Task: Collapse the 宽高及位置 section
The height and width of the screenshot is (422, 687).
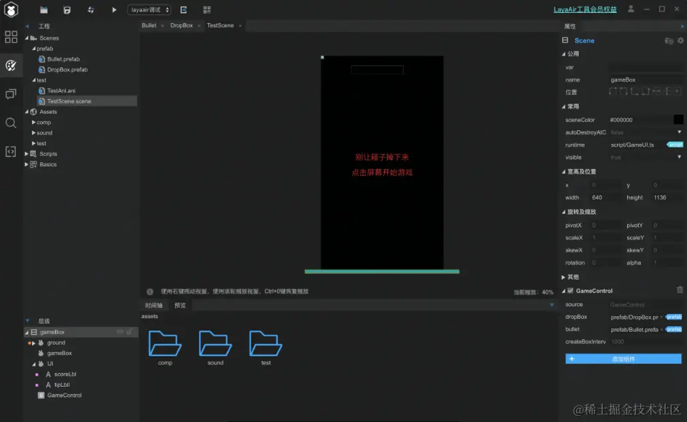Action: 563,172
